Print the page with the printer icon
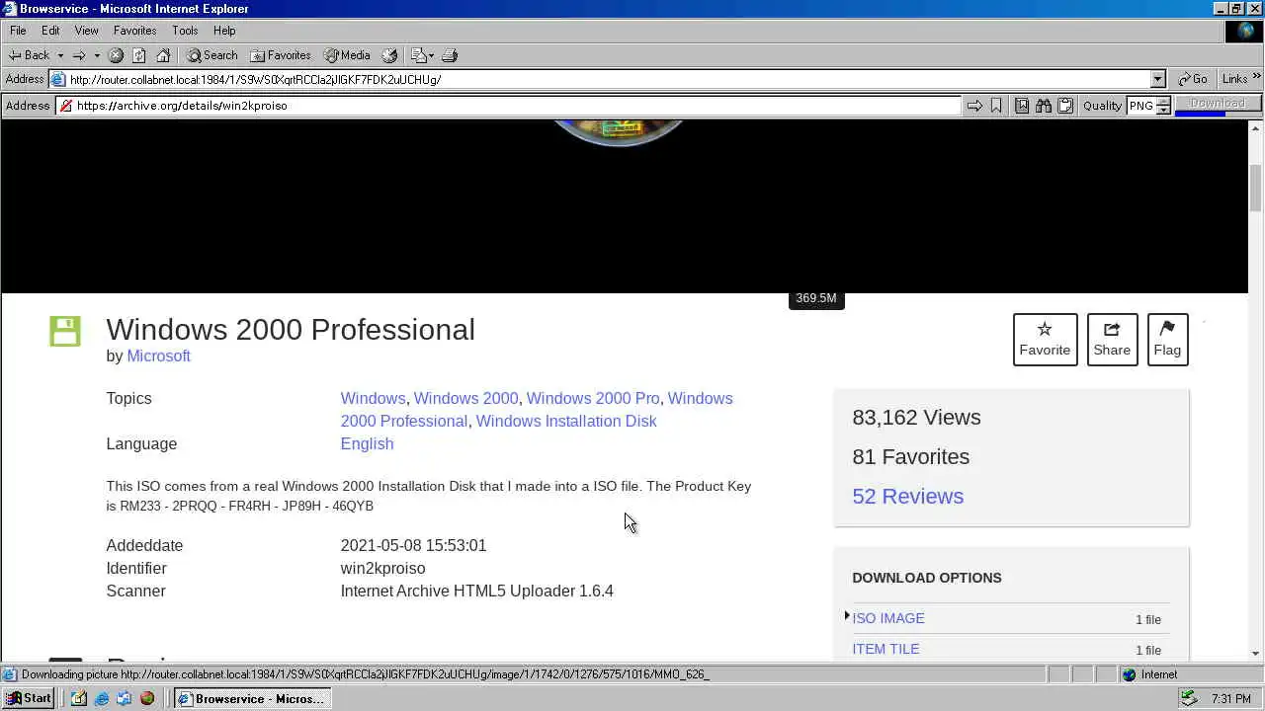 pyautogui.click(x=450, y=55)
